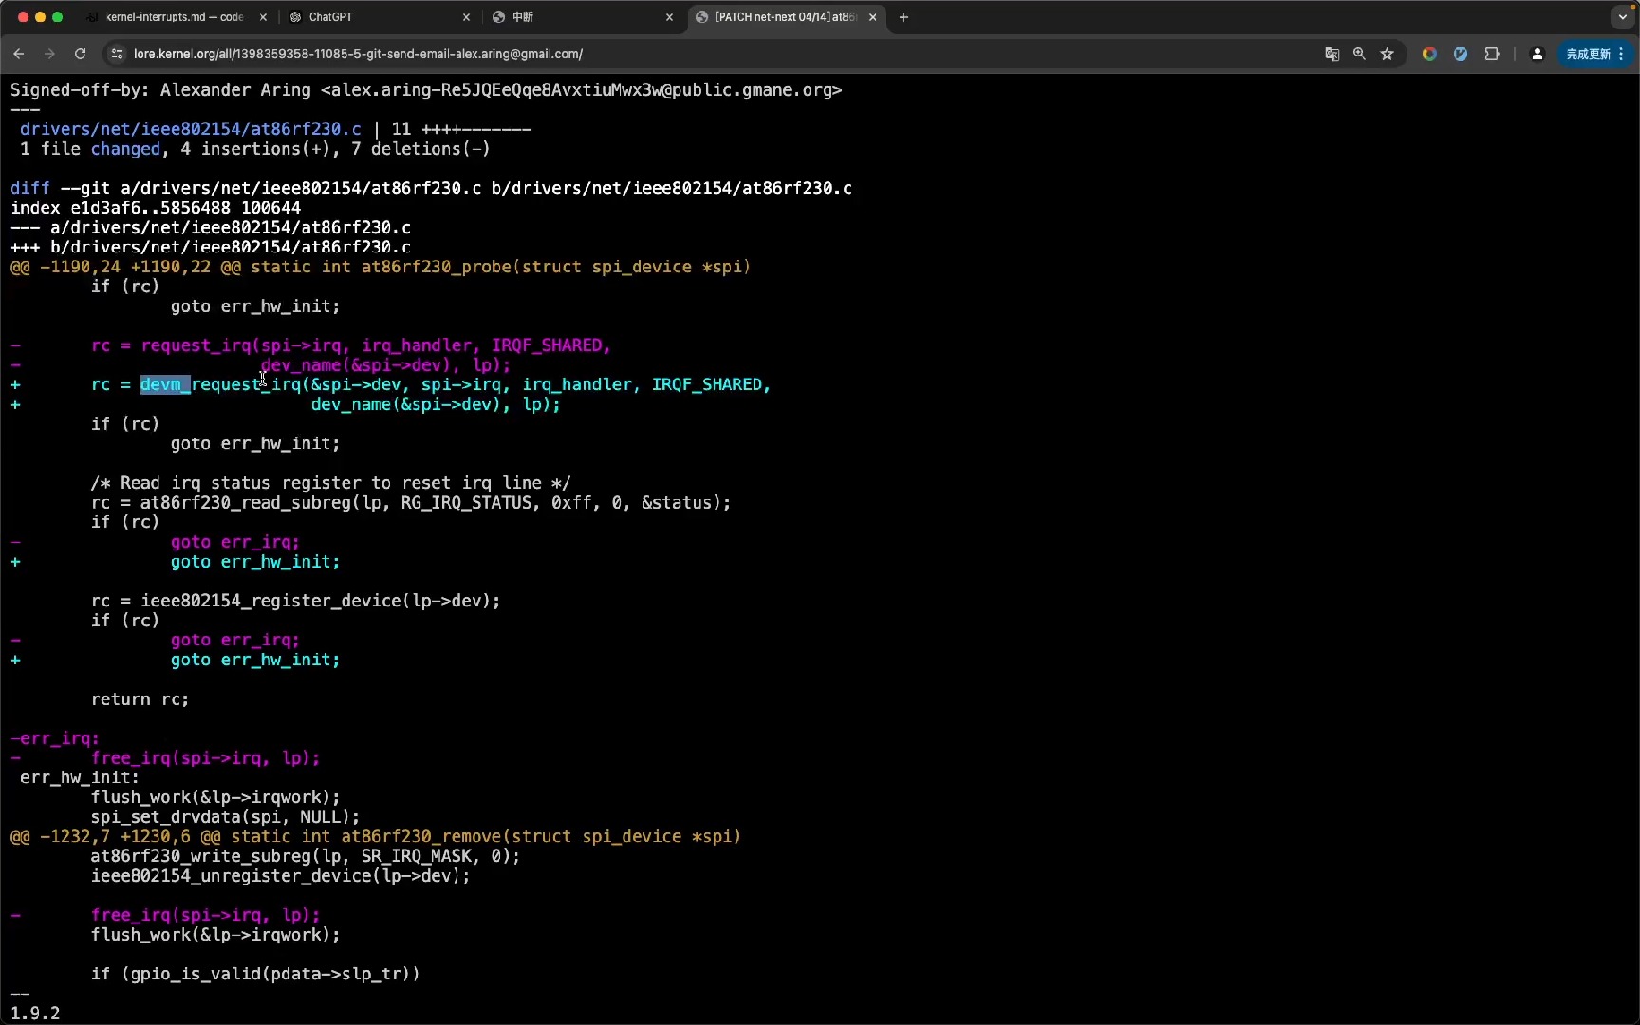
Task: Open site information icon in address bar
Action: (117, 54)
